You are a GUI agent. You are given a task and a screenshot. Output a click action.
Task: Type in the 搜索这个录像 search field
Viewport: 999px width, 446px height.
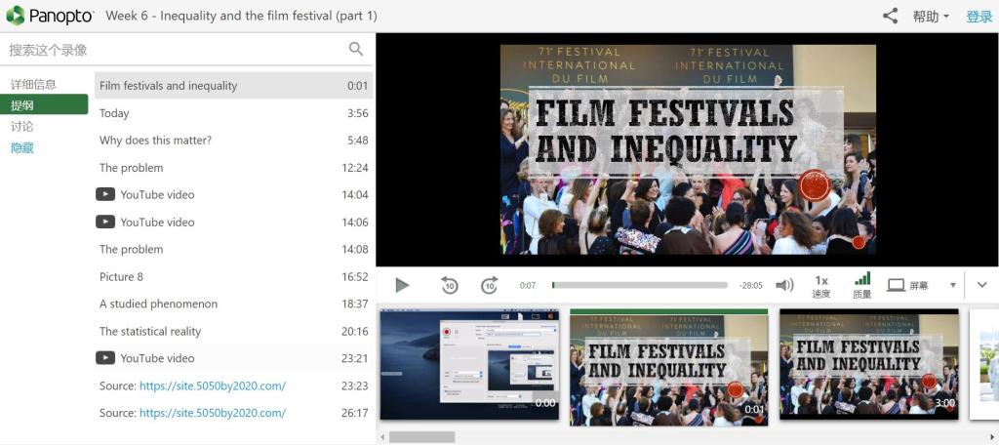point(176,50)
